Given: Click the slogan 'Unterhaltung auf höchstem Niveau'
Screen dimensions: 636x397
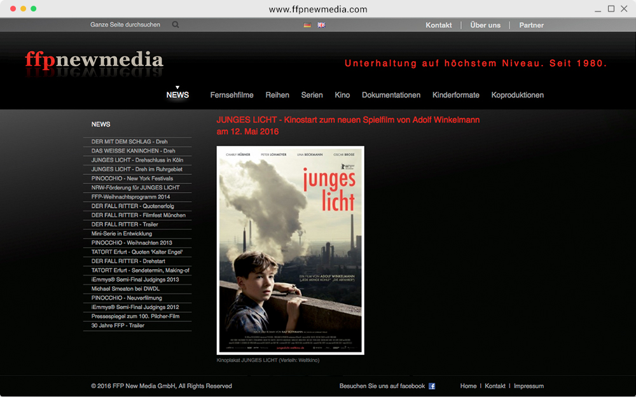Looking at the screenshot, I should (x=476, y=64).
